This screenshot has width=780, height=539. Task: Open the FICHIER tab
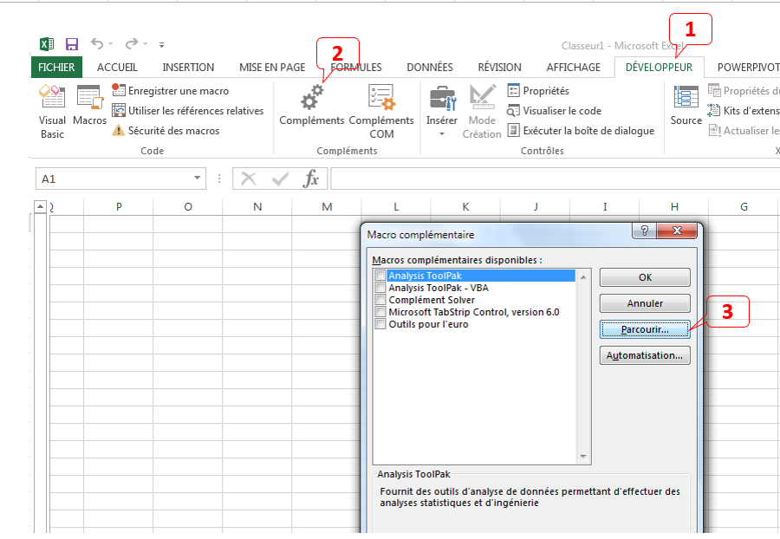click(x=56, y=67)
